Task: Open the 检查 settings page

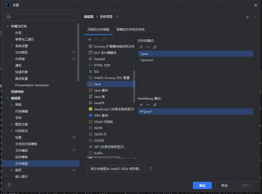Action: [x=18, y=138]
